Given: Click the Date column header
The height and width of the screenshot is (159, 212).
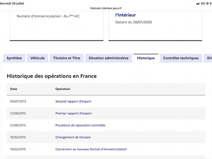Looking at the screenshot, I should (14, 89).
